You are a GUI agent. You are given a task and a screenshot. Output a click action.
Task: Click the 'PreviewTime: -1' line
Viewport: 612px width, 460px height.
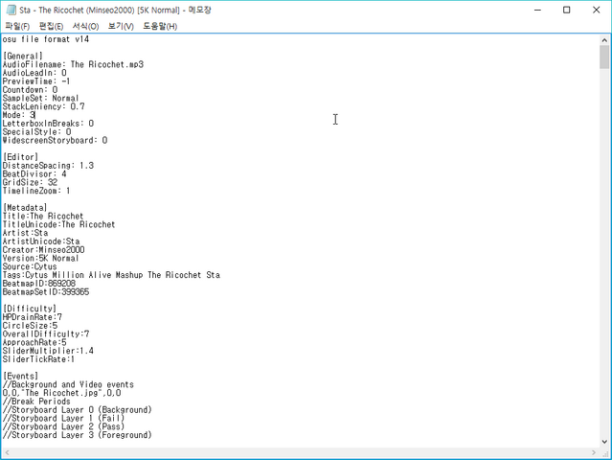pos(36,81)
